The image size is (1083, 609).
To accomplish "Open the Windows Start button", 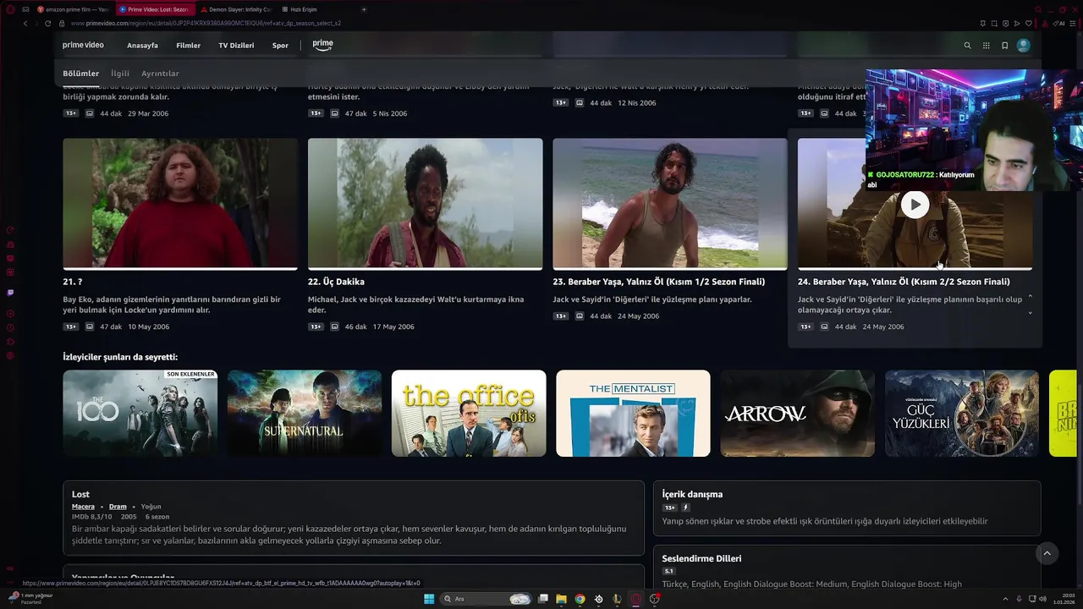I will [429, 599].
